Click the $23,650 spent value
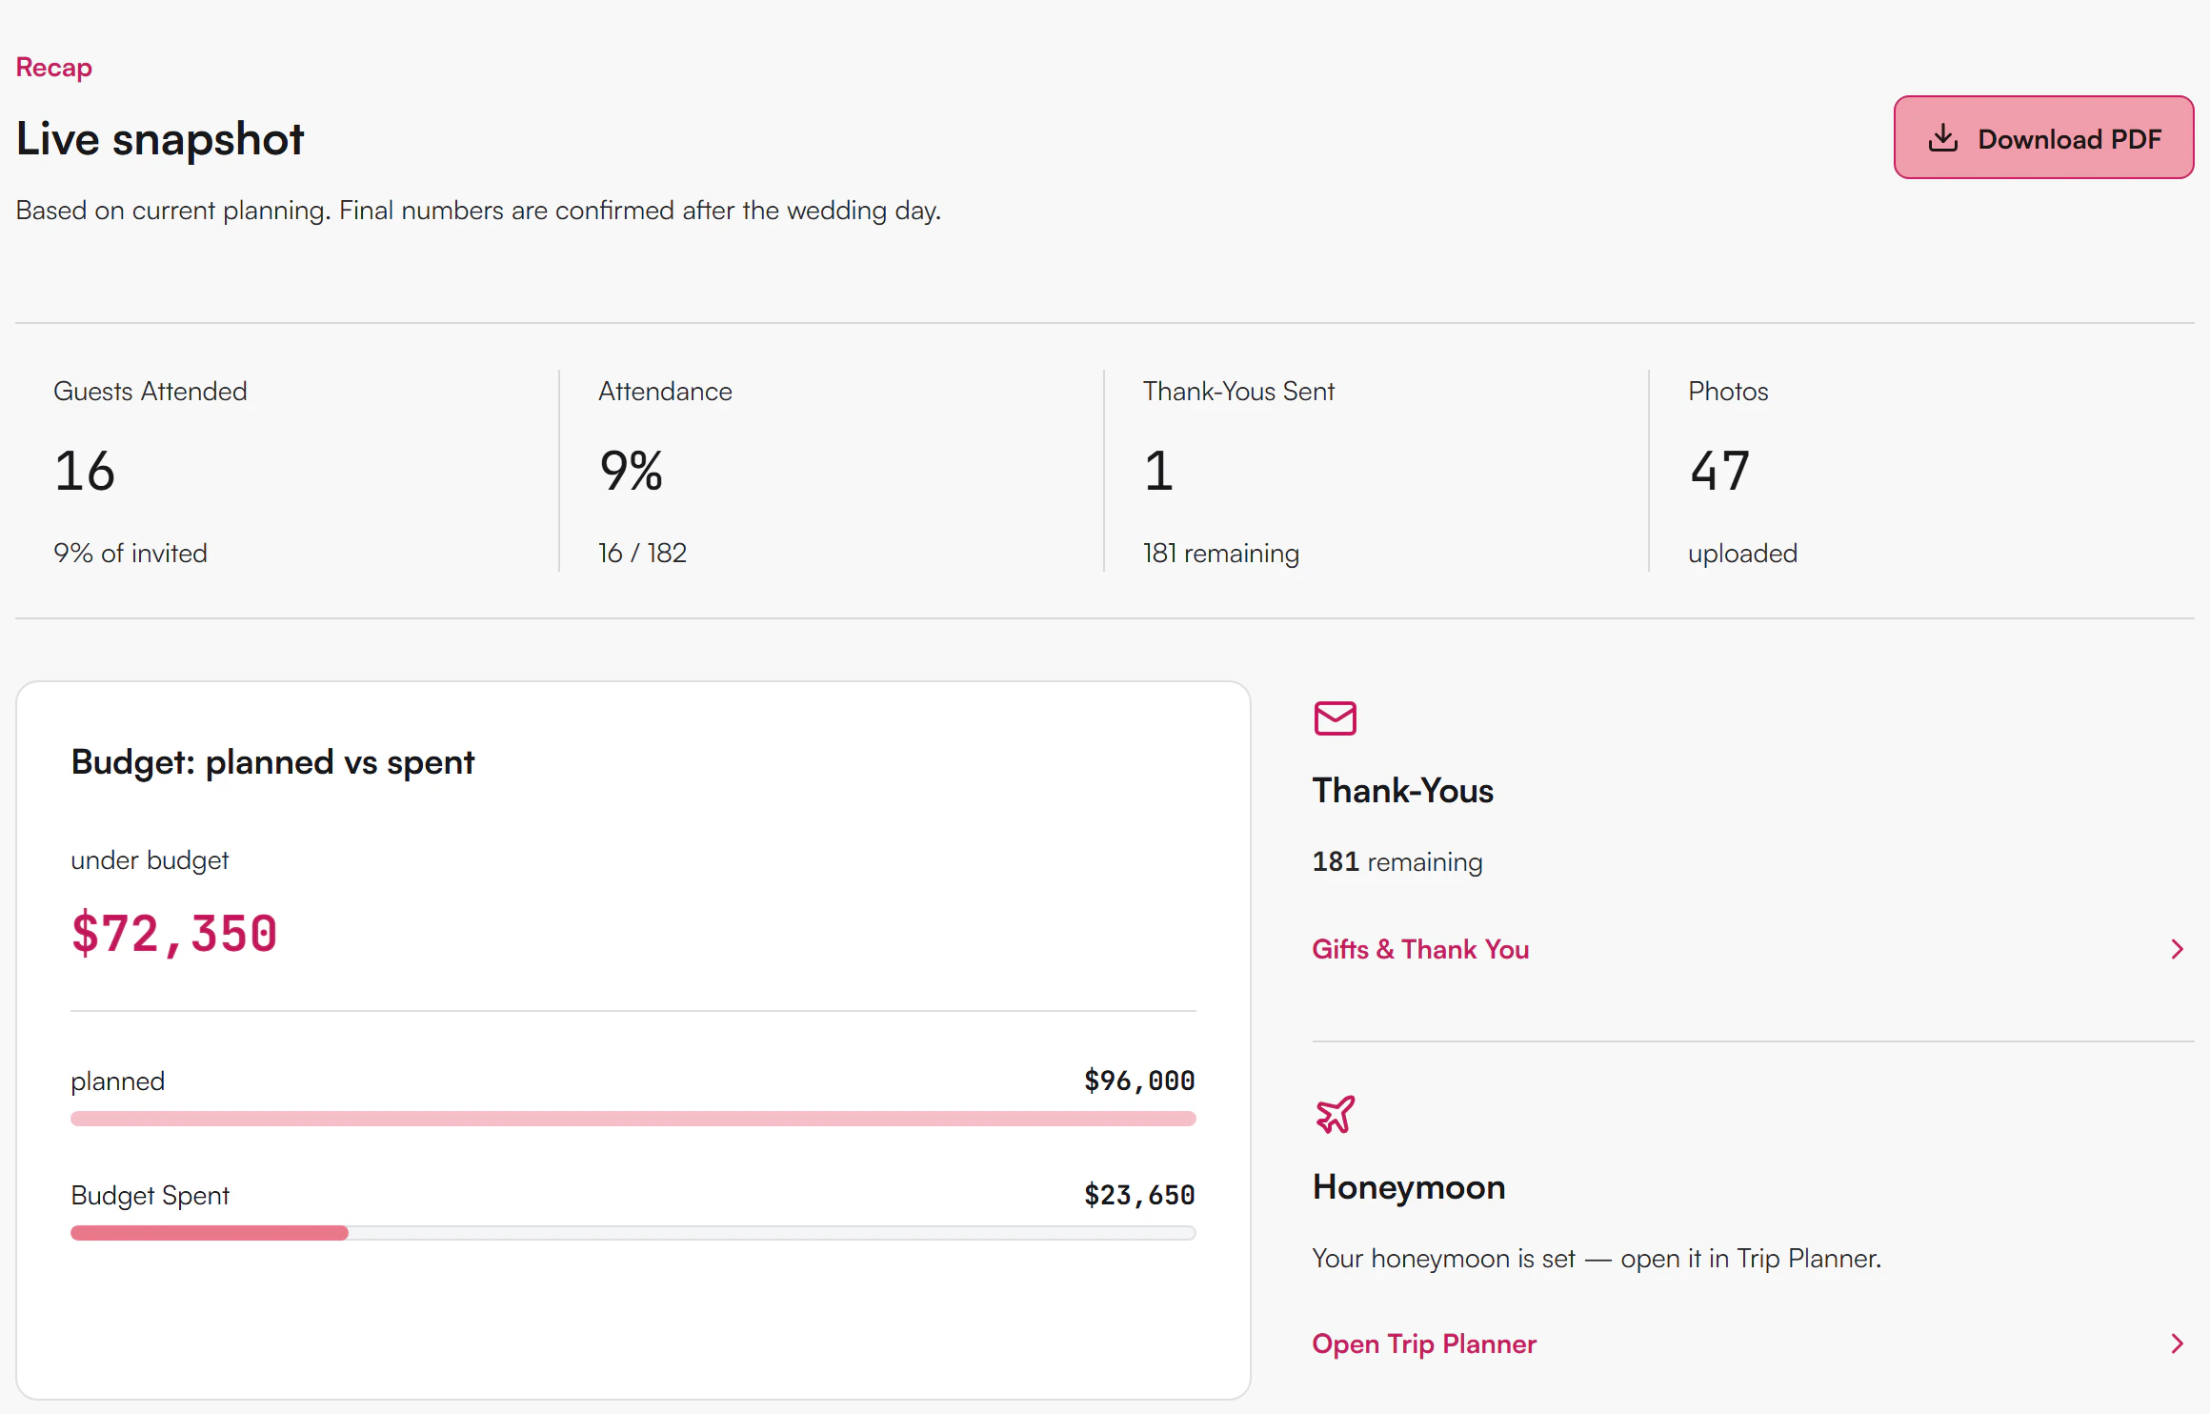The height and width of the screenshot is (1414, 2210). (x=1139, y=1195)
